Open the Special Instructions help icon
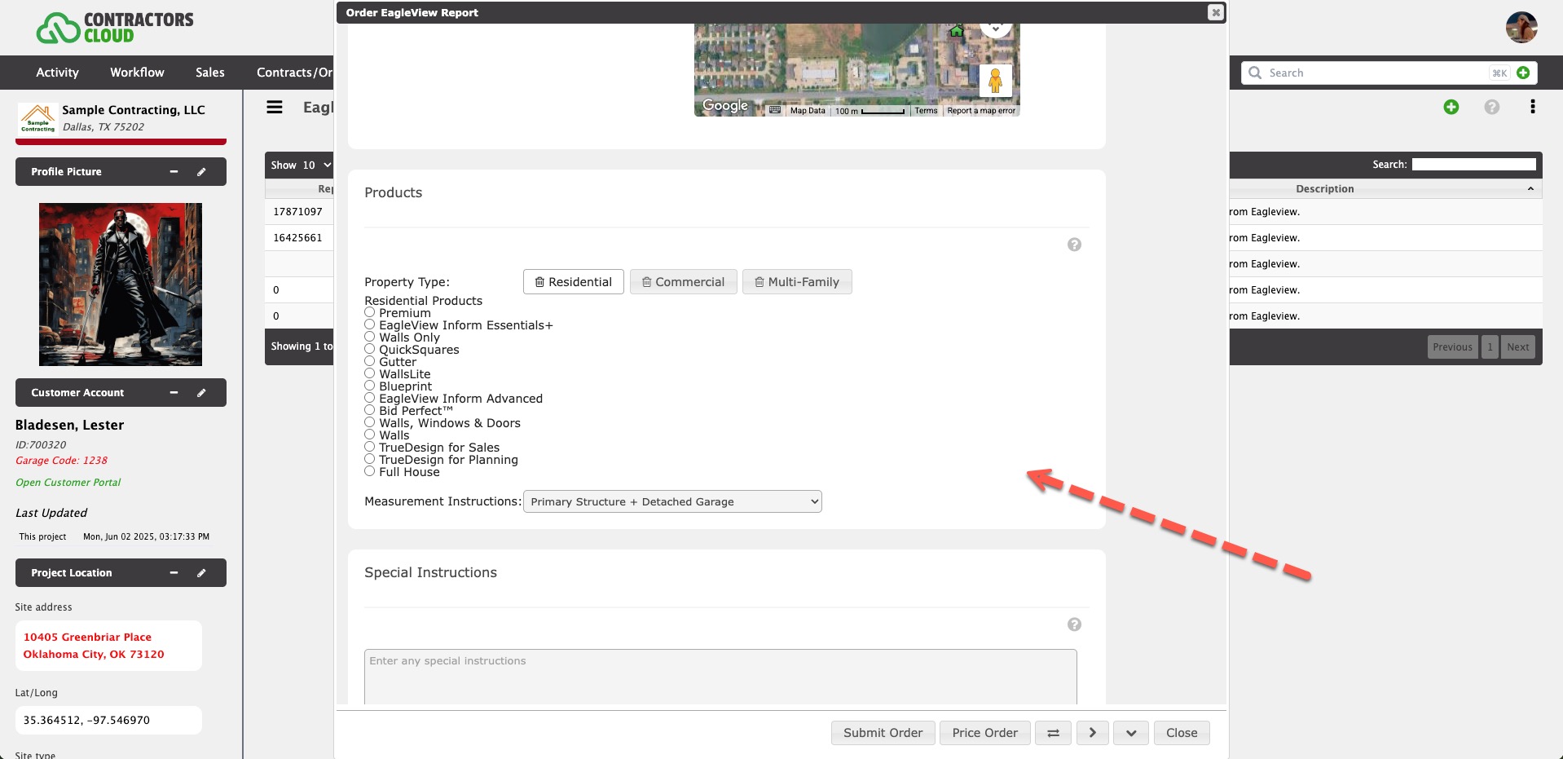 pos(1074,624)
